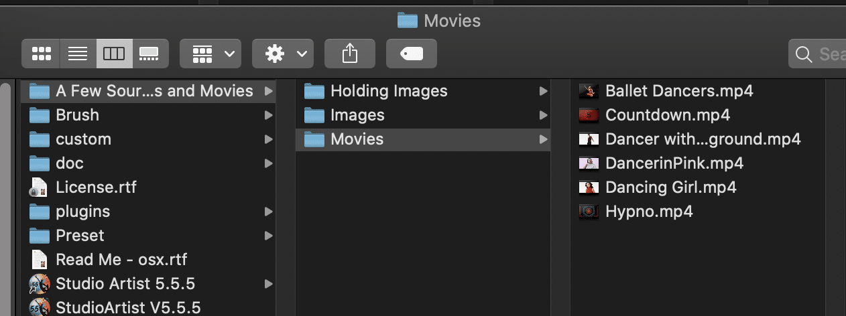The height and width of the screenshot is (316, 846).
Task: Select the Countdown.mp4 file icon
Action: point(588,115)
